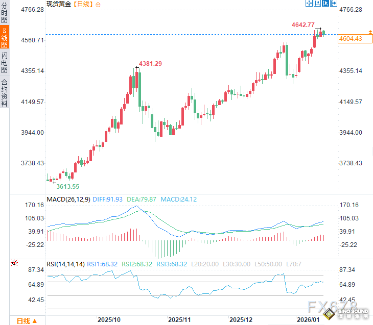Screen dimensions: 373x325
Task: Click the current price label 4604.43
Action: click(350, 39)
